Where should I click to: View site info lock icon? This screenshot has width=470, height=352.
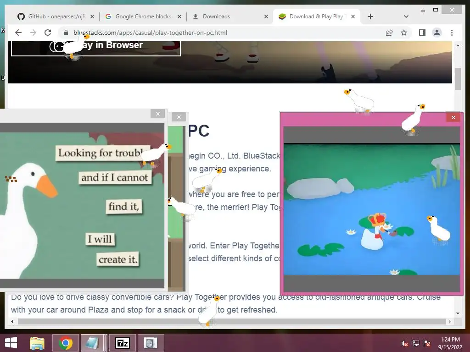66,33
